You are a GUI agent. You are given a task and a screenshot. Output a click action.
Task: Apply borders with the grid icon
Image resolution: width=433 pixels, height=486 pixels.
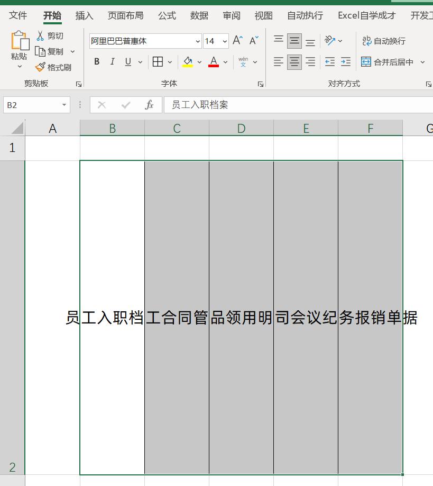158,62
